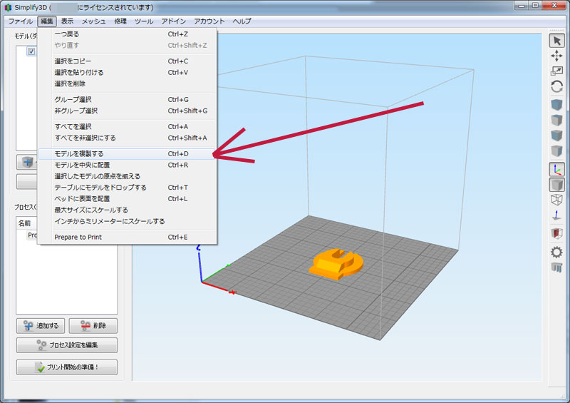Open machine control panel icon

tap(556, 267)
